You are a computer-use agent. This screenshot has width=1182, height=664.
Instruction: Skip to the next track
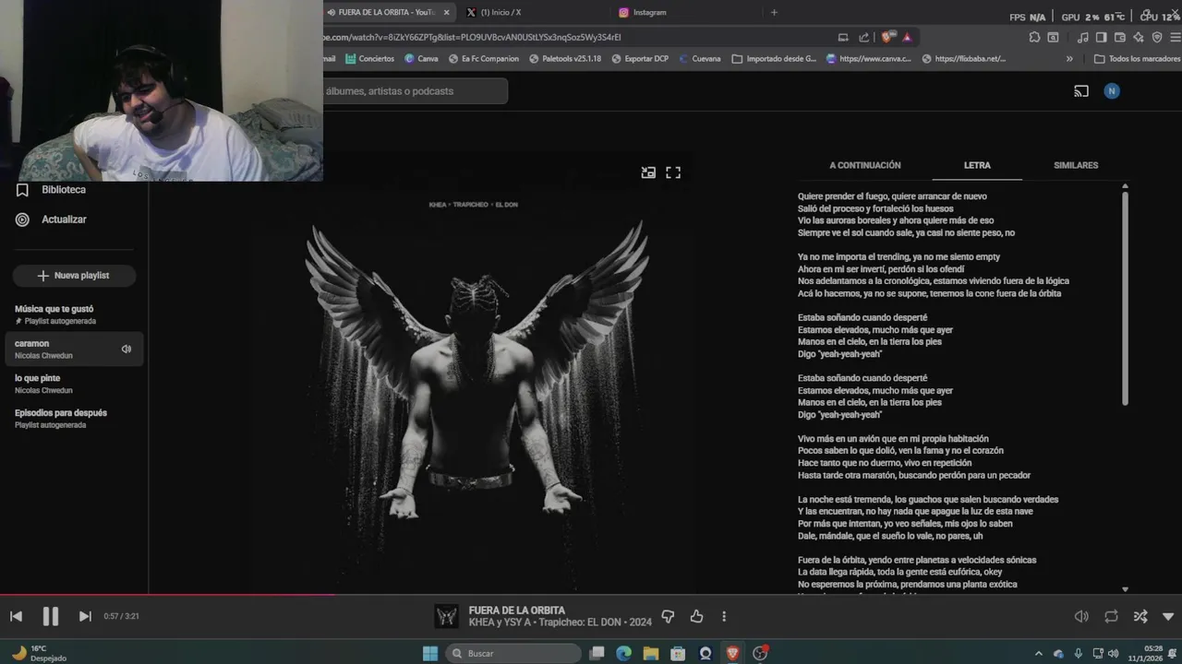pyautogui.click(x=85, y=616)
